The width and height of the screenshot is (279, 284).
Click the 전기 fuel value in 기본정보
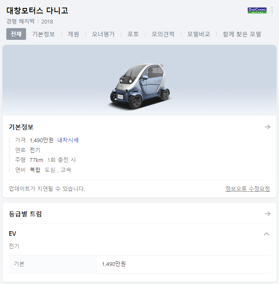tap(35, 150)
